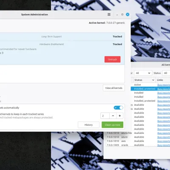Click Tracked label beside Long Term Support
The width and height of the screenshot is (170, 170).
(x=117, y=37)
